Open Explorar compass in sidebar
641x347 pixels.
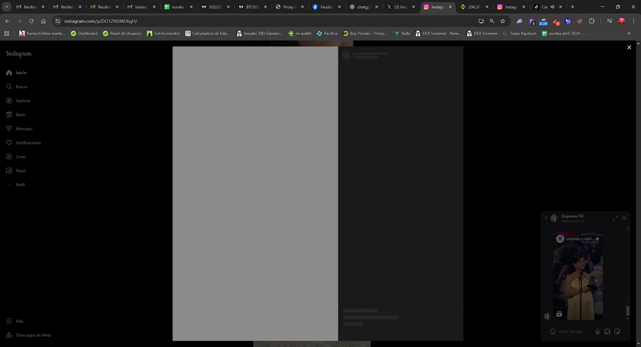[x=18, y=101]
